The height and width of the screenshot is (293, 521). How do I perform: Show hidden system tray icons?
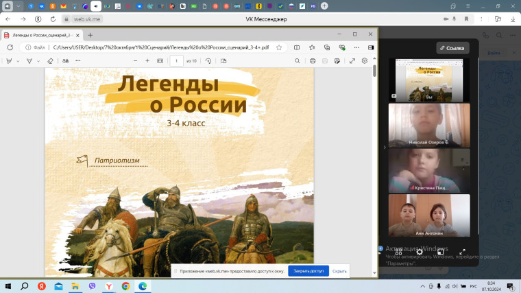423,286
